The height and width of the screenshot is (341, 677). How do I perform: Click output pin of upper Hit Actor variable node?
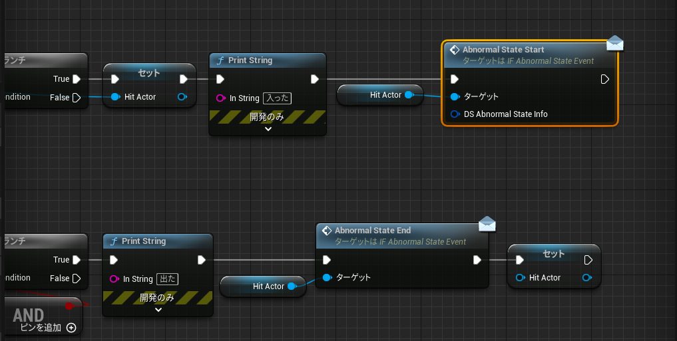click(409, 95)
